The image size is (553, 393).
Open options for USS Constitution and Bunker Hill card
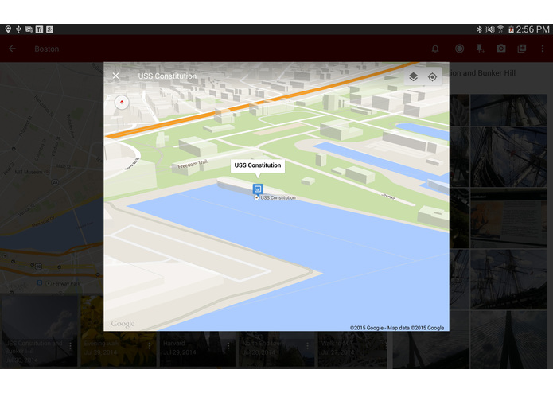[x=71, y=346]
